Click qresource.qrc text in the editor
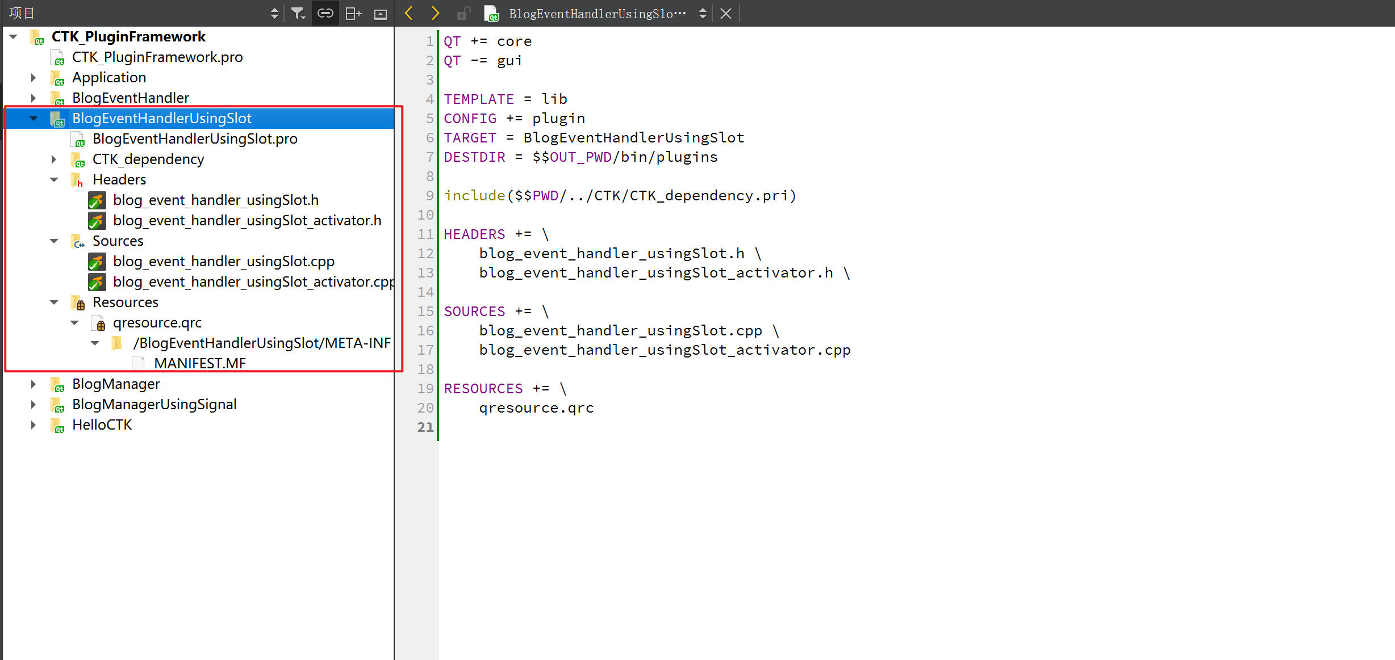 [x=536, y=408]
